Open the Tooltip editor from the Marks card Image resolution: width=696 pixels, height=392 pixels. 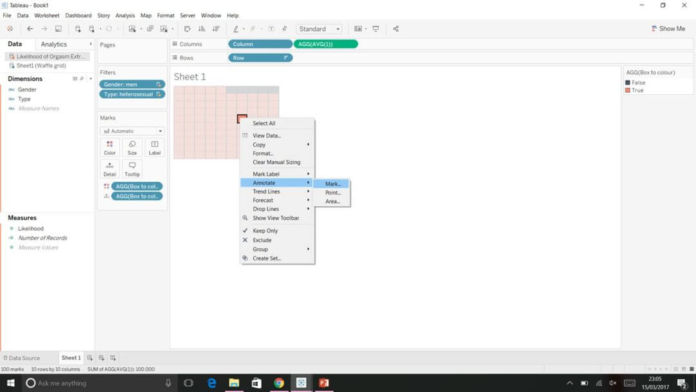point(132,168)
